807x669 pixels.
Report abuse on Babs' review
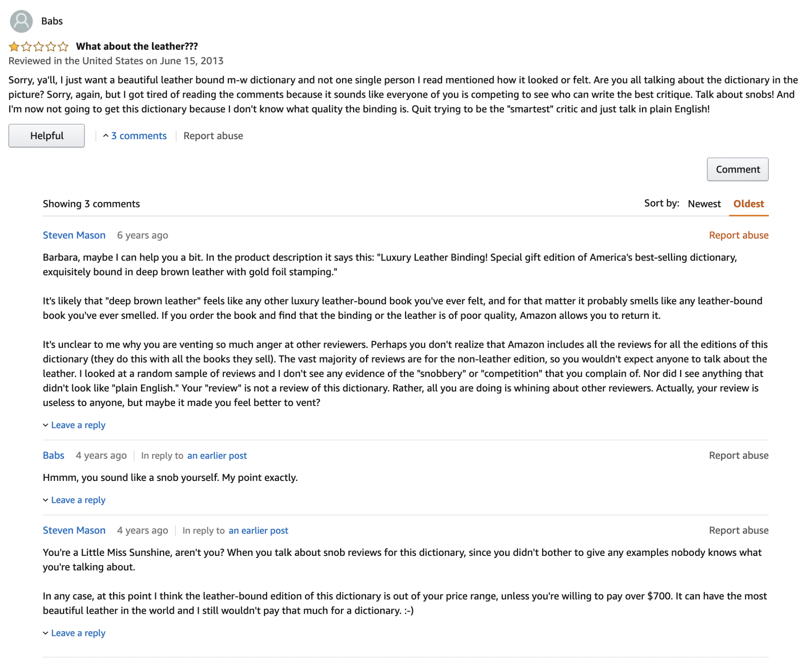tap(213, 135)
